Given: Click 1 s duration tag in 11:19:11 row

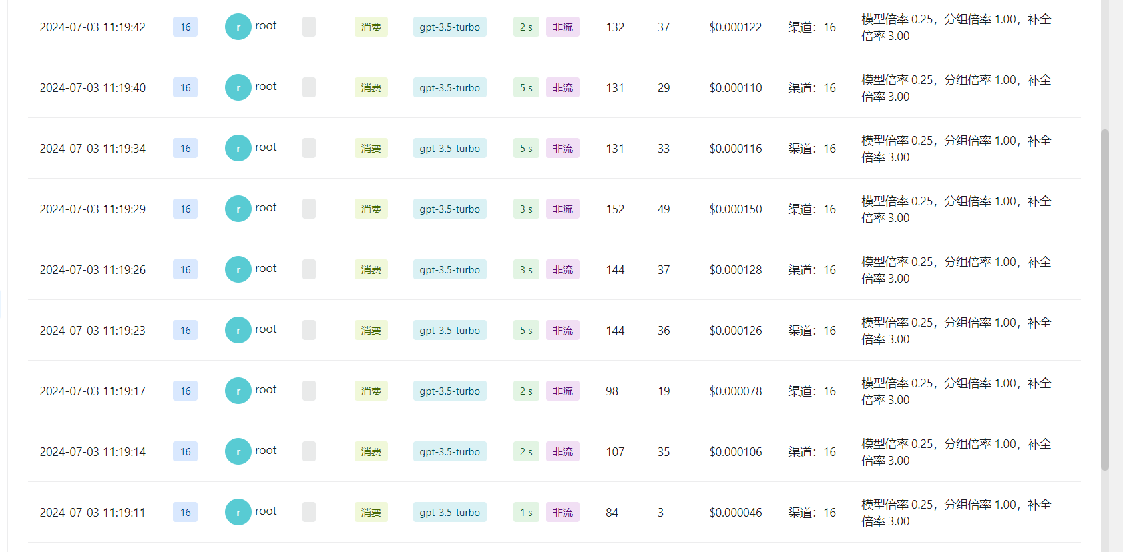Looking at the screenshot, I should pos(526,512).
